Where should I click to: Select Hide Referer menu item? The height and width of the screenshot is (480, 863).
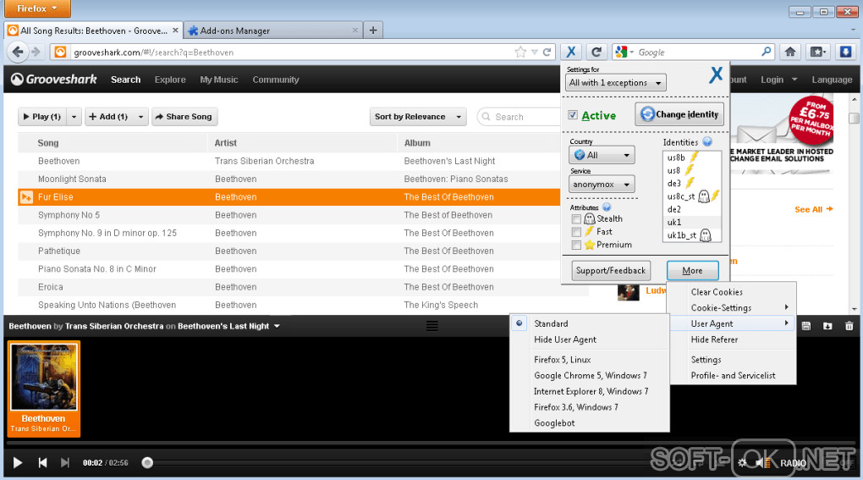coord(733,339)
